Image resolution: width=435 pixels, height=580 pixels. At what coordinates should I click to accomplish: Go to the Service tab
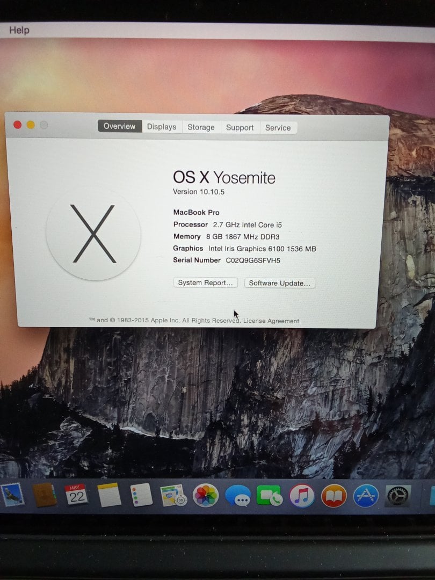278,128
